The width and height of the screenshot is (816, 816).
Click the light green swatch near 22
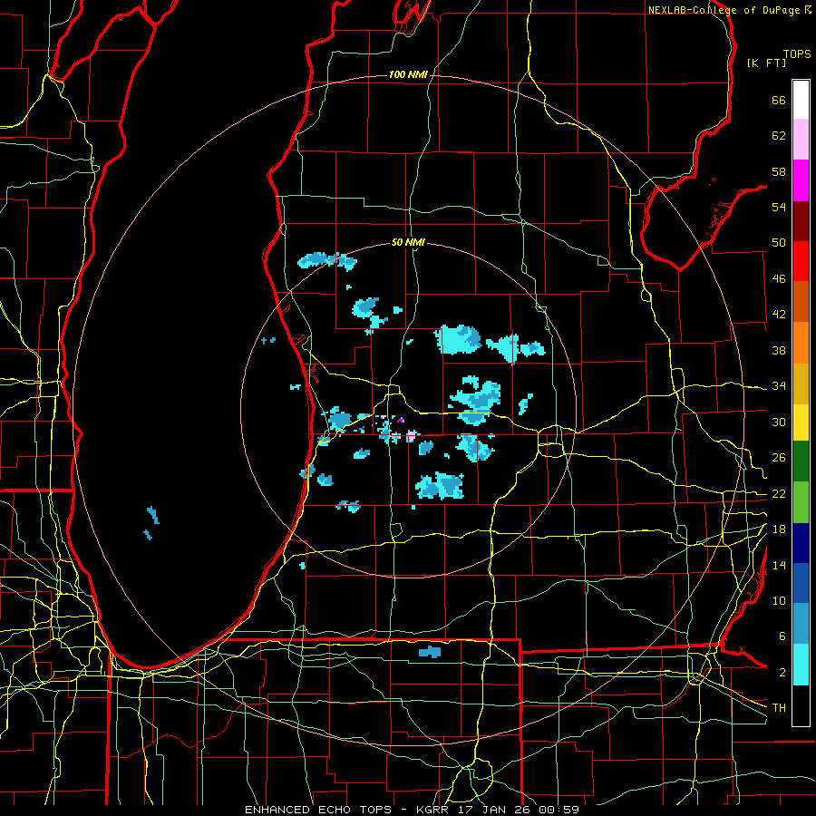pyautogui.click(x=801, y=502)
